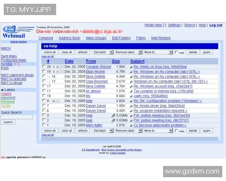The height and width of the screenshot is (181, 226).
Task: Enable the top copy checkbox
Action: (x=176, y=52)
